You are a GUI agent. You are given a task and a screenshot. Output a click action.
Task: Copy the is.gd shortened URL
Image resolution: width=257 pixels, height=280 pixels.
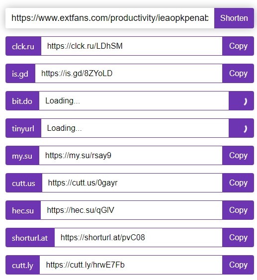(x=238, y=74)
